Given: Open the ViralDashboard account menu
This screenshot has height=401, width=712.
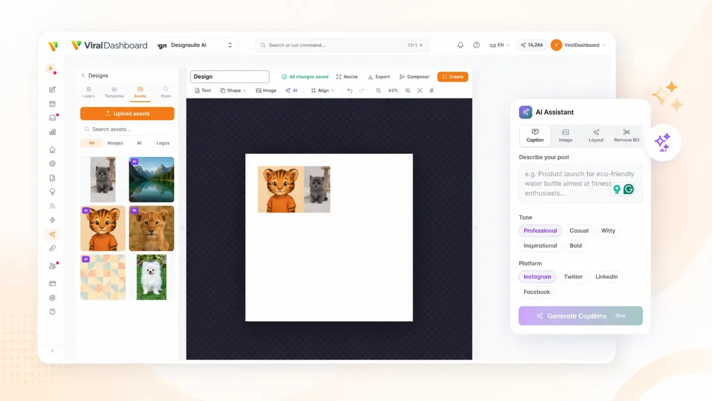Looking at the screenshot, I should point(578,45).
